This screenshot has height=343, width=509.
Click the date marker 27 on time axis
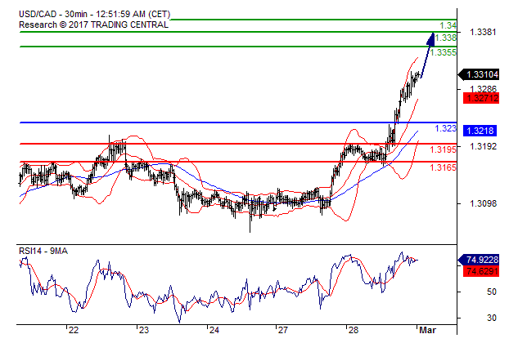[283, 330]
